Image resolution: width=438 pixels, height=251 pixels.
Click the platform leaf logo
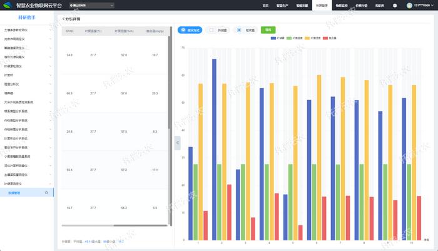[8, 5]
